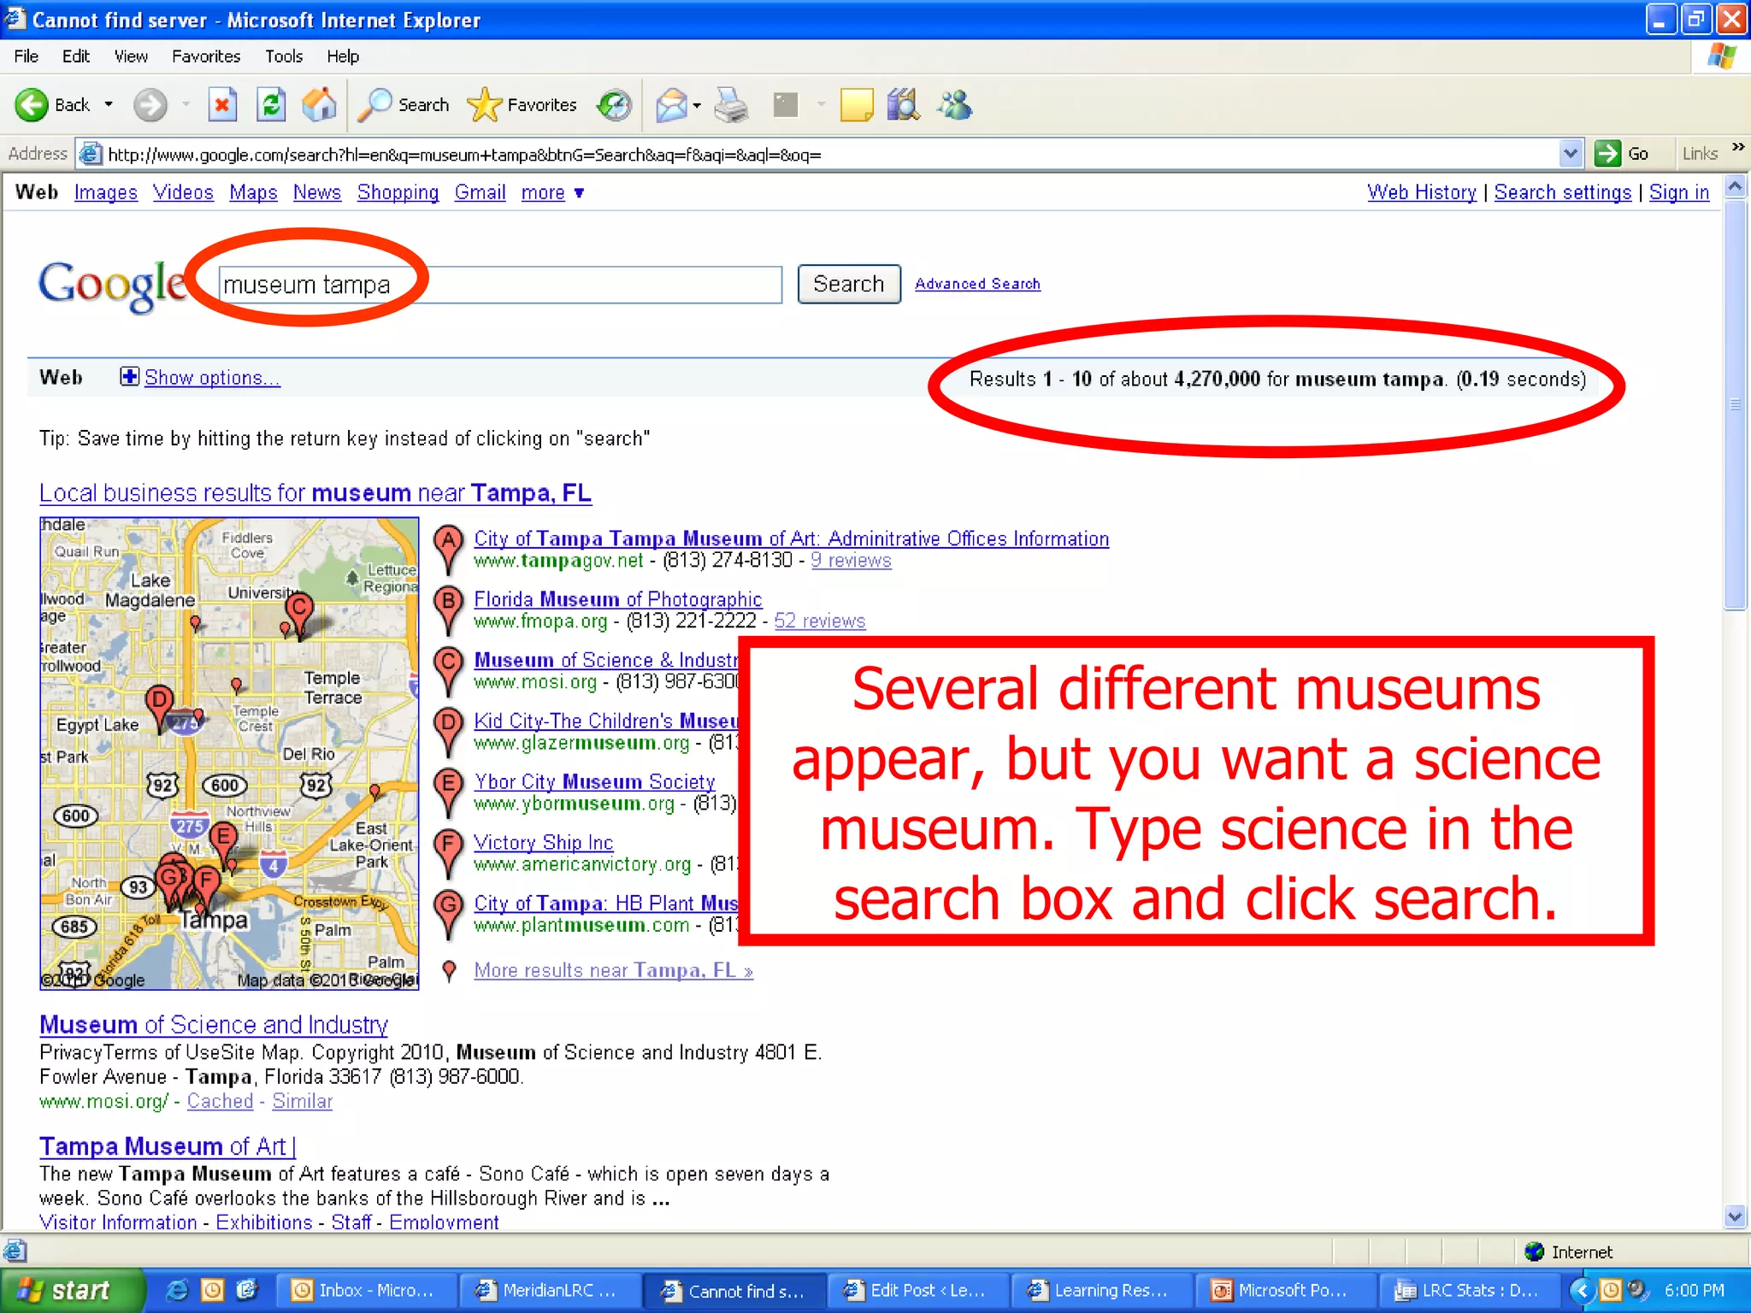This screenshot has width=1751, height=1313.
Task: Open the History icon in toolbar
Action: coord(614,105)
